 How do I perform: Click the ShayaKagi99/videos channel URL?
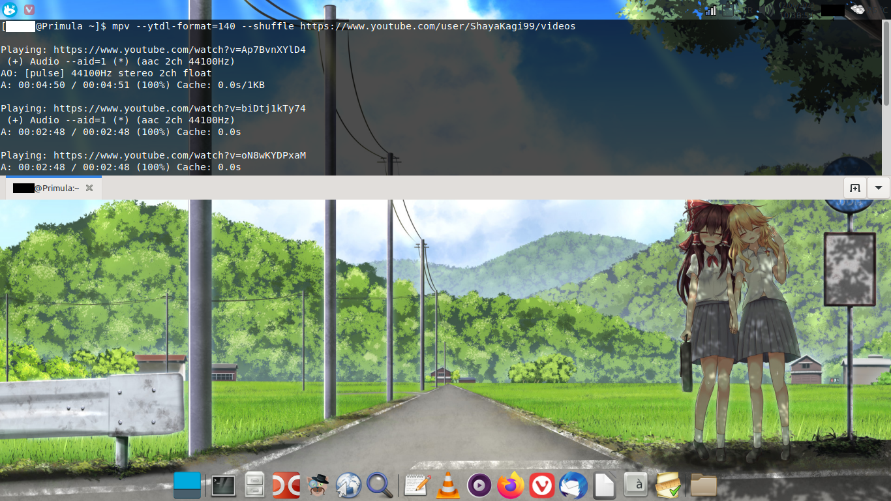point(438,26)
